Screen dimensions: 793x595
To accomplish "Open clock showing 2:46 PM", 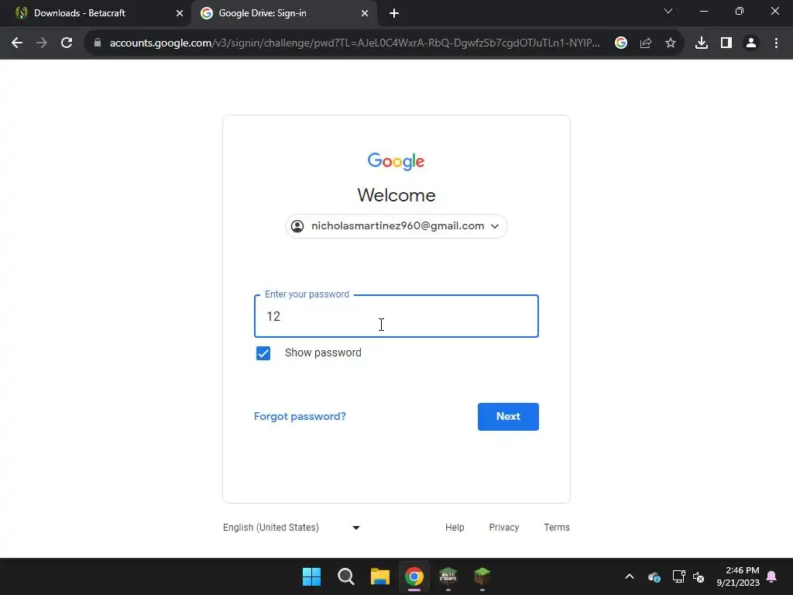I will [x=738, y=576].
